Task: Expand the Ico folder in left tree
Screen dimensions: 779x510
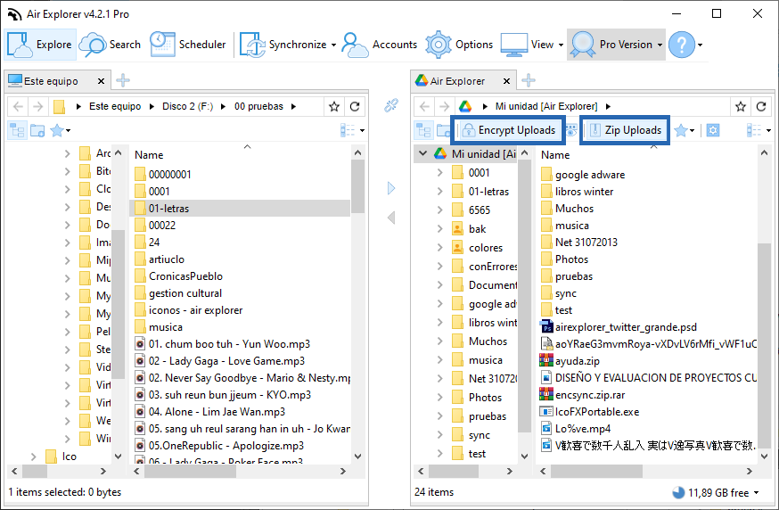Action: tap(33, 457)
